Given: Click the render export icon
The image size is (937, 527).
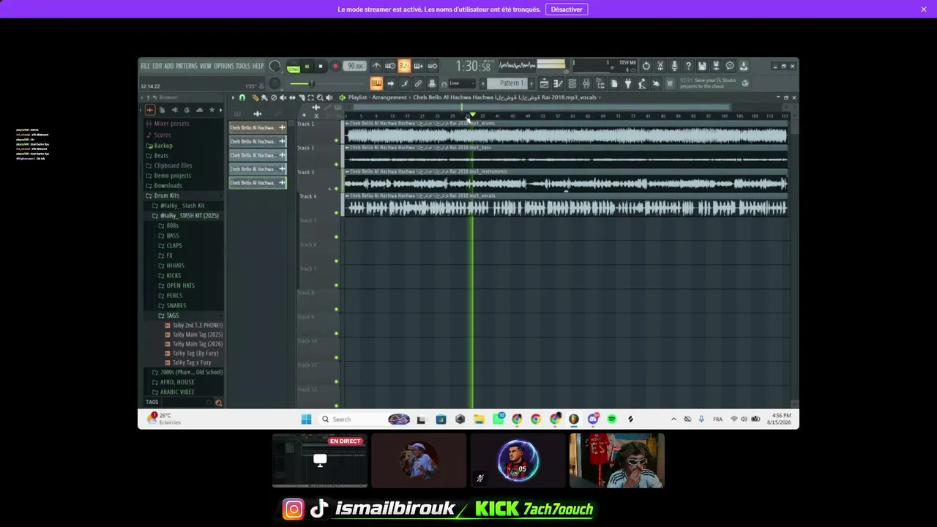Looking at the screenshot, I should [x=716, y=67].
